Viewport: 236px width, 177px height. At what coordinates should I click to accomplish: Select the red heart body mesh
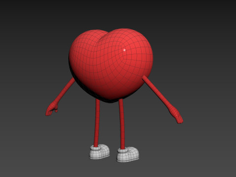click(111, 65)
